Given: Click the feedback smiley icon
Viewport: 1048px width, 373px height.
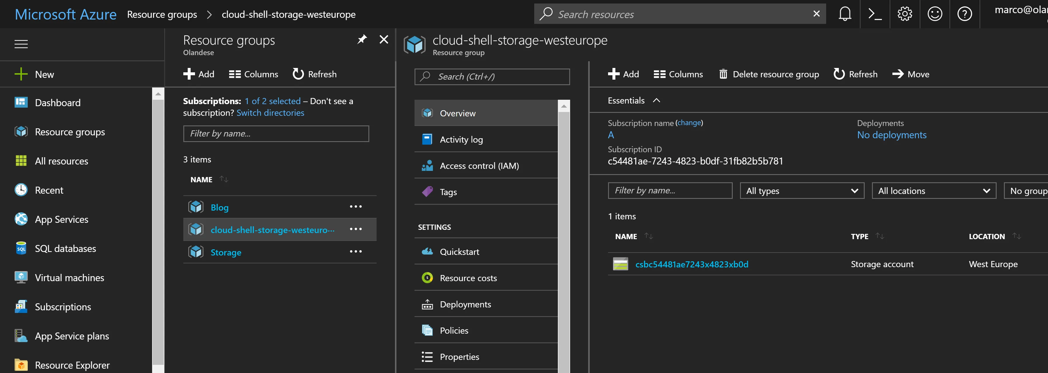Looking at the screenshot, I should point(935,14).
